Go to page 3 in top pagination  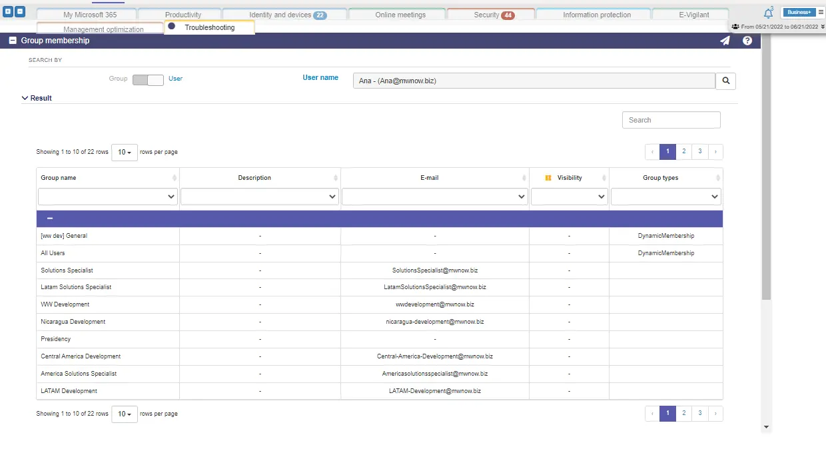[x=700, y=152]
